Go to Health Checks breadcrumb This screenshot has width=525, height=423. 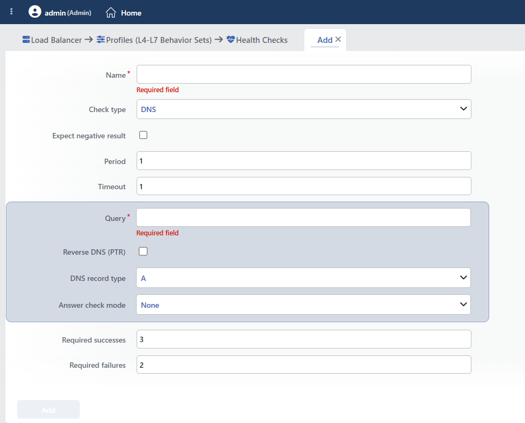(x=262, y=40)
